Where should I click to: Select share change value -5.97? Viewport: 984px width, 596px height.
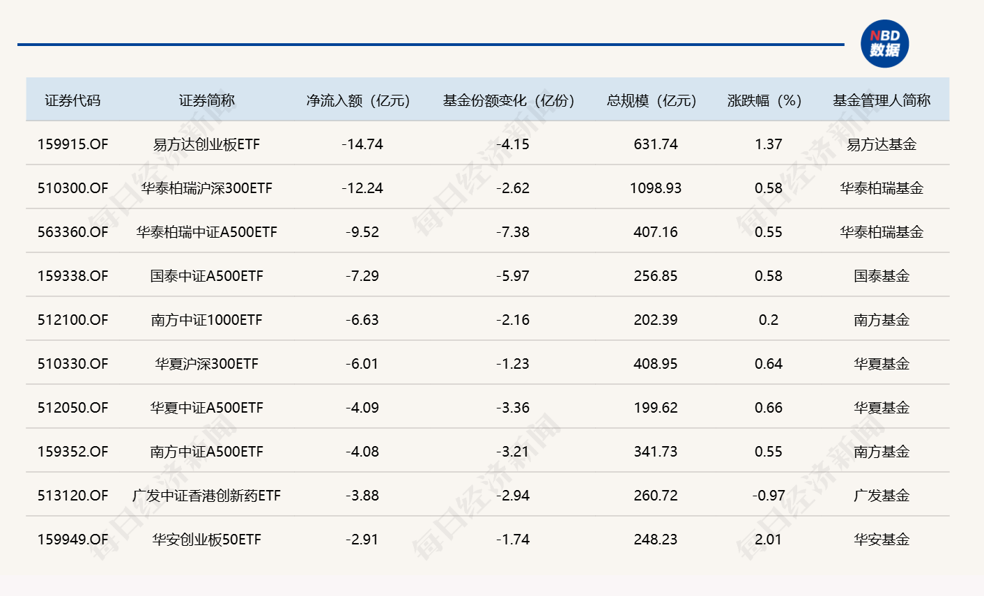point(513,276)
